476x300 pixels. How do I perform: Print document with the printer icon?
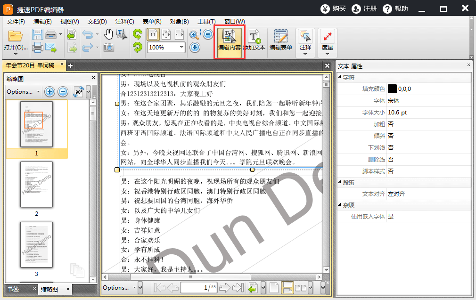pyautogui.click(x=37, y=48)
